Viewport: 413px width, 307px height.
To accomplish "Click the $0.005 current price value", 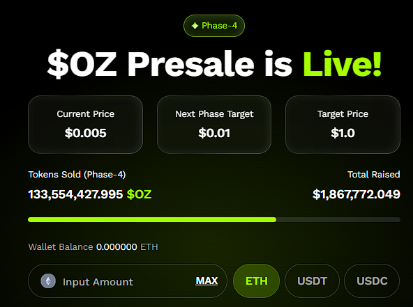I will (x=85, y=133).
